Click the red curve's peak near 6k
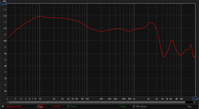 tap(171, 40)
